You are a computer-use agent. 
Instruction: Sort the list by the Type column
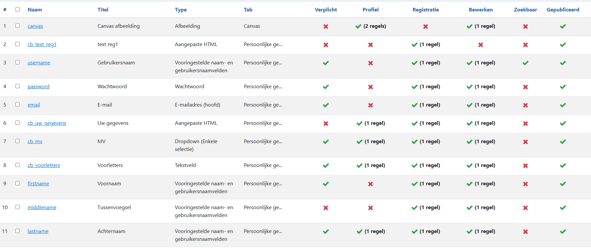pyautogui.click(x=180, y=10)
